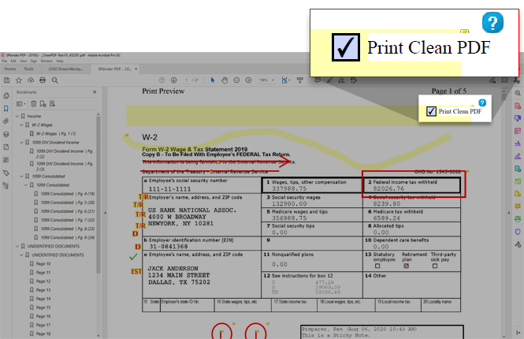This screenshot has width=524, height=339.
Task: Click the add new bookmark icon
Action: click(43, 104)
